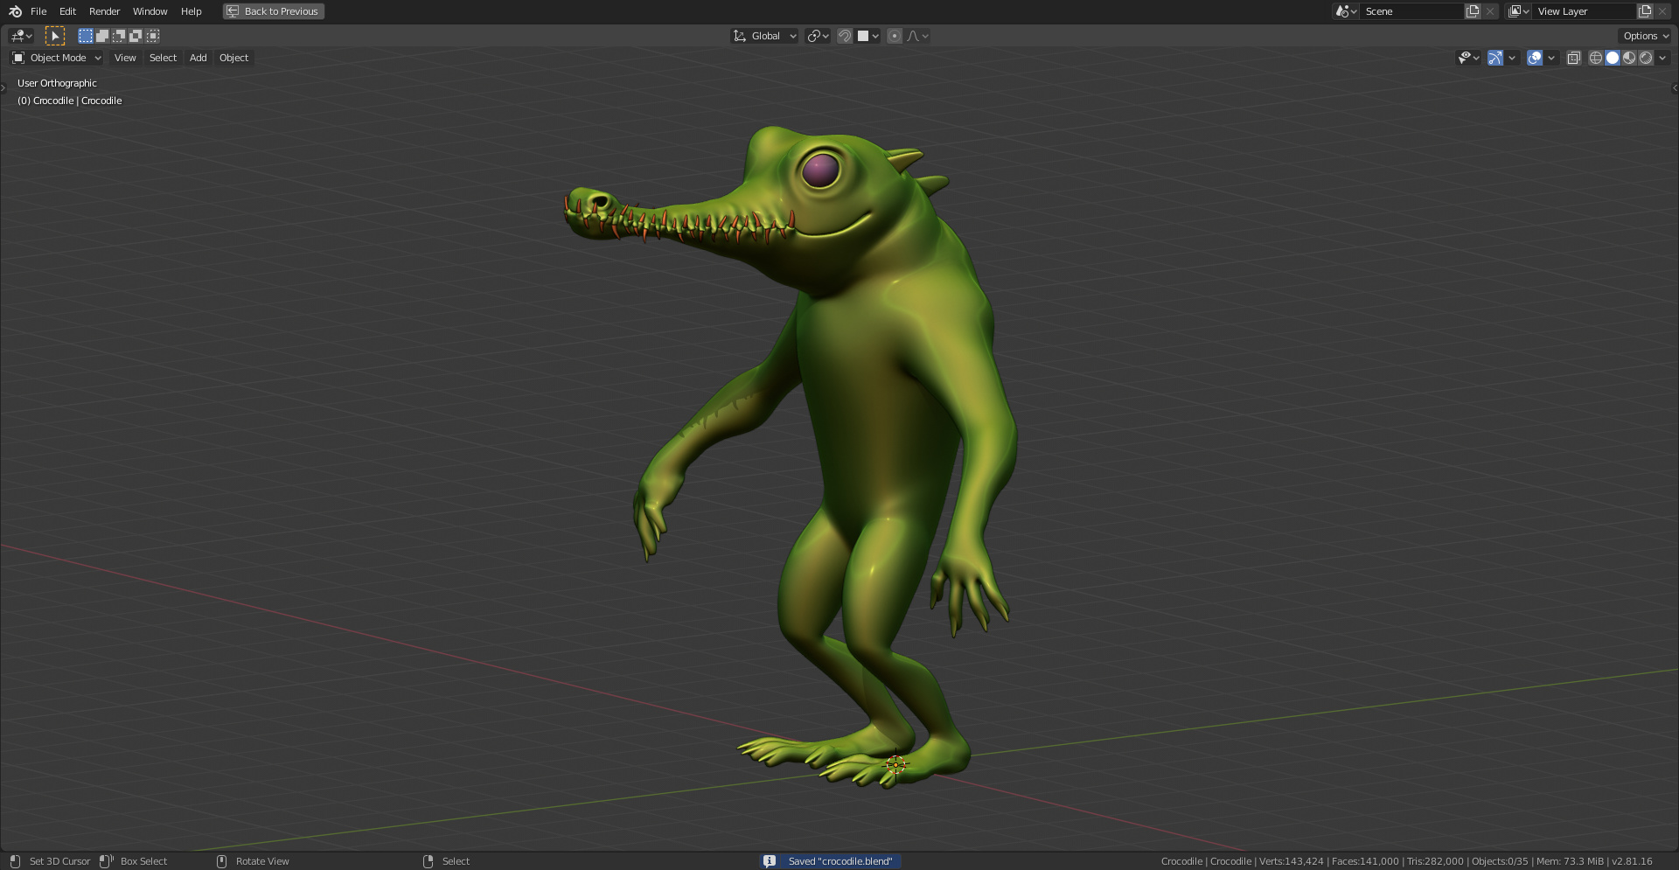The image size is (1679, 870).
Task: Open the gizmo settings dropdown arrow
Action: [x=1512, y=58]
